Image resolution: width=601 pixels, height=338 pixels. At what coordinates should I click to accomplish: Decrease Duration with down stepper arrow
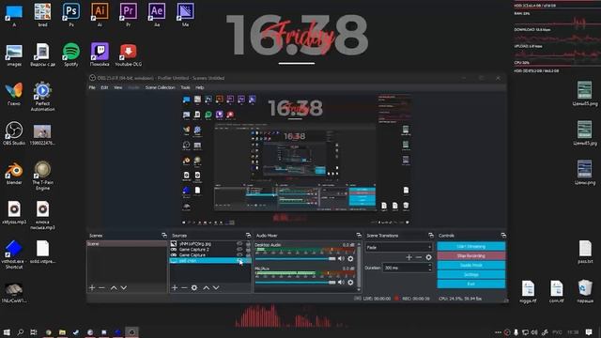[430, 269]
